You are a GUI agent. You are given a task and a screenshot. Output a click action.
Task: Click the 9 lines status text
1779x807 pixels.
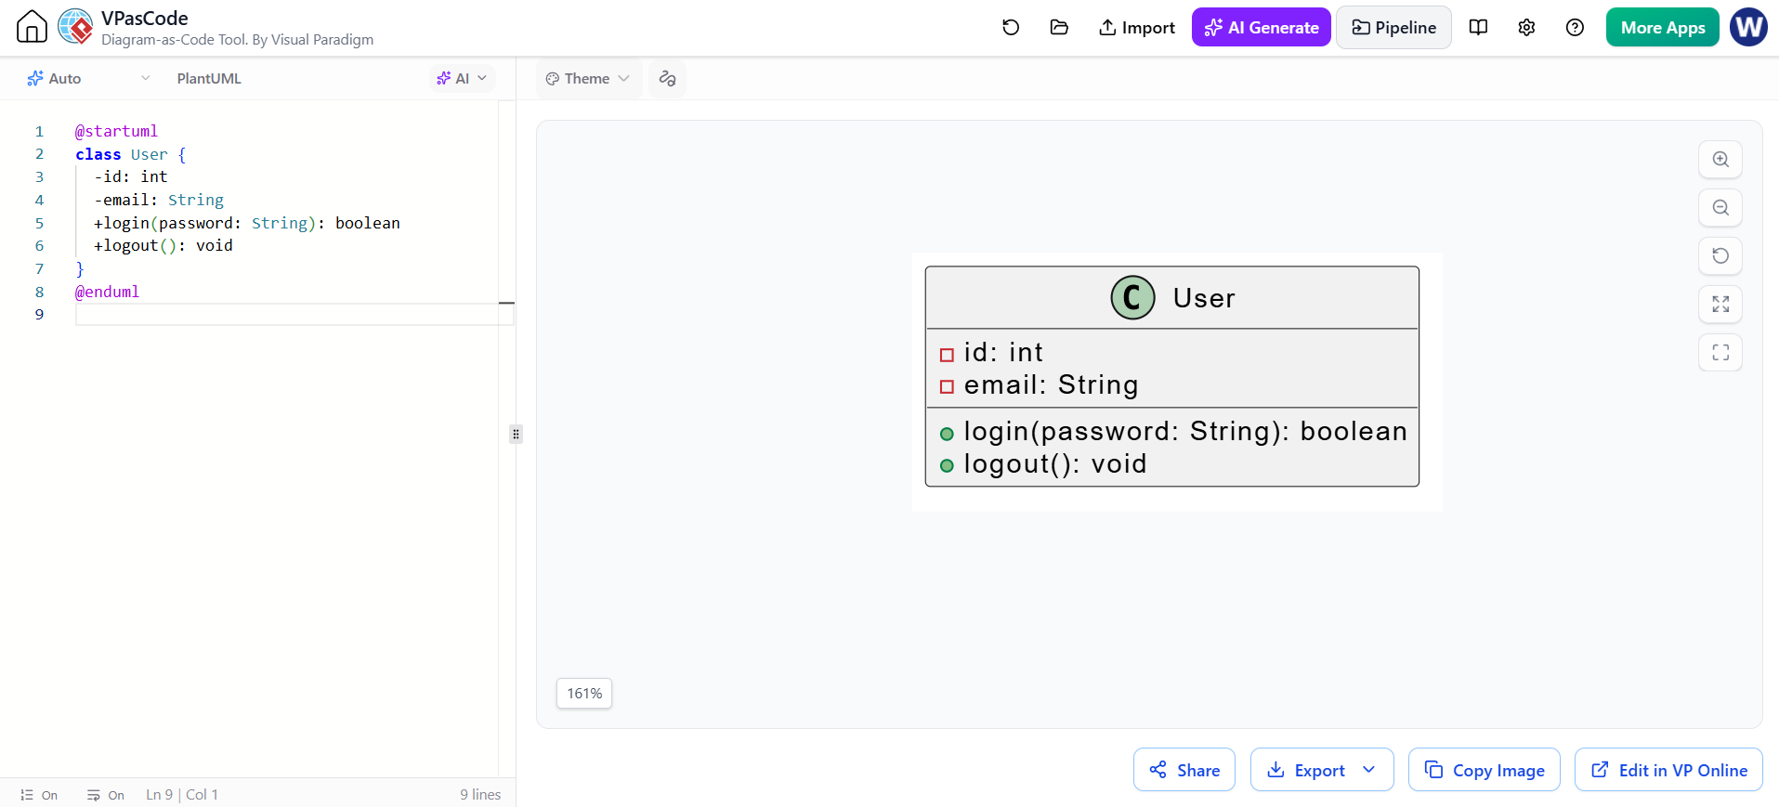(x=480, y=795)
